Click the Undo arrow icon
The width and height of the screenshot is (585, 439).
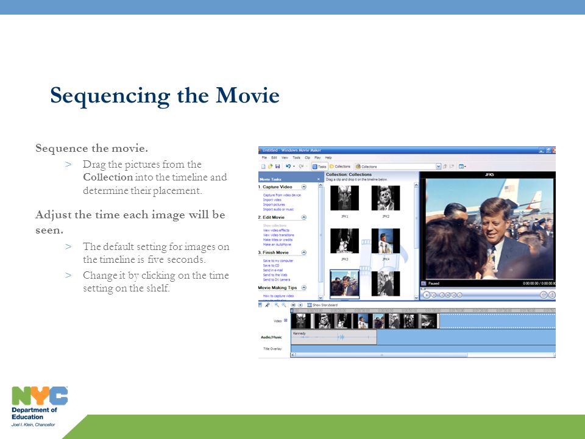click(288, 166)
